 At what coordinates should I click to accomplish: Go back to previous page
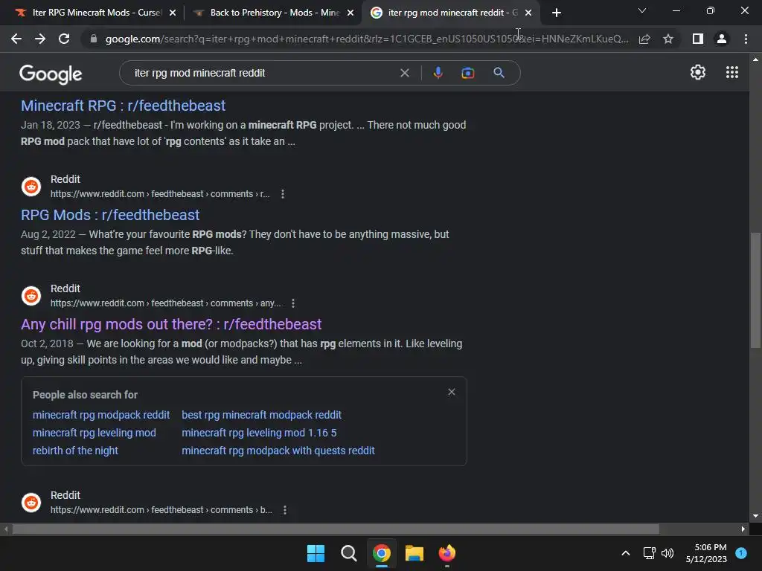pyautogui.click(x=16, y=39)
